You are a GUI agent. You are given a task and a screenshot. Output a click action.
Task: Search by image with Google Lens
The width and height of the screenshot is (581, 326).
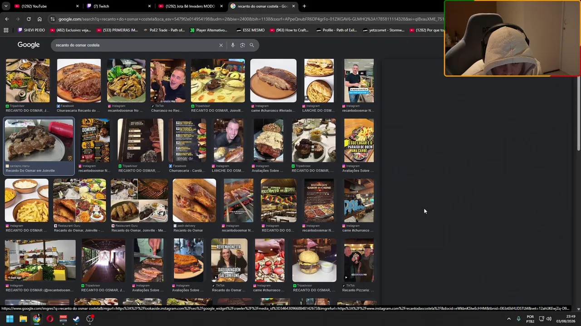[242, 45]
